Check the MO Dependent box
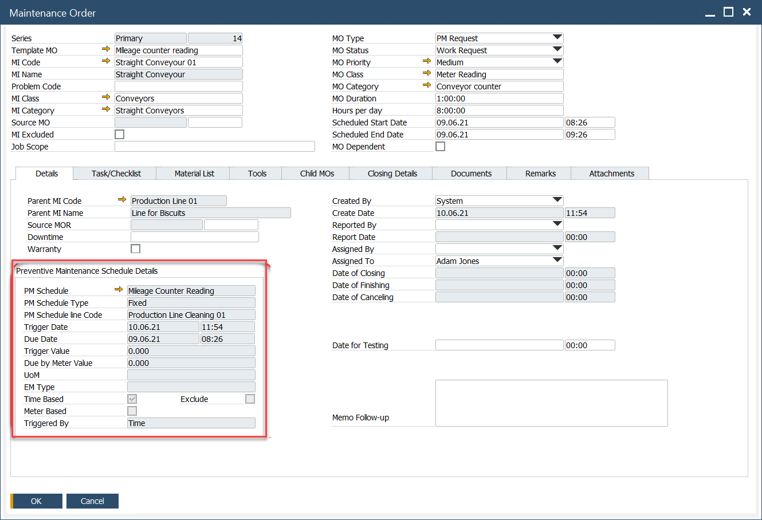This screenshot has width=762, height=520. tap(440, 146)
